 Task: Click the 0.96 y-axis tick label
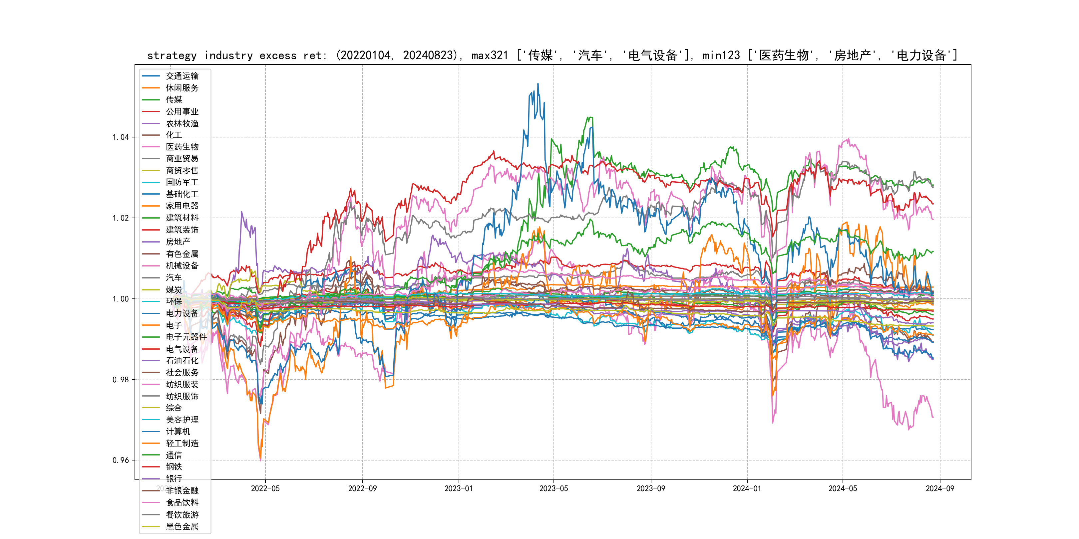click(x=121, y=460)
